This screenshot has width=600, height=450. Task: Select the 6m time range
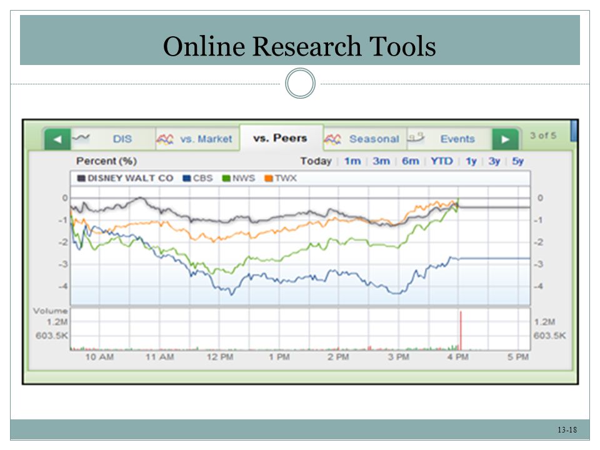coord(410,161)
